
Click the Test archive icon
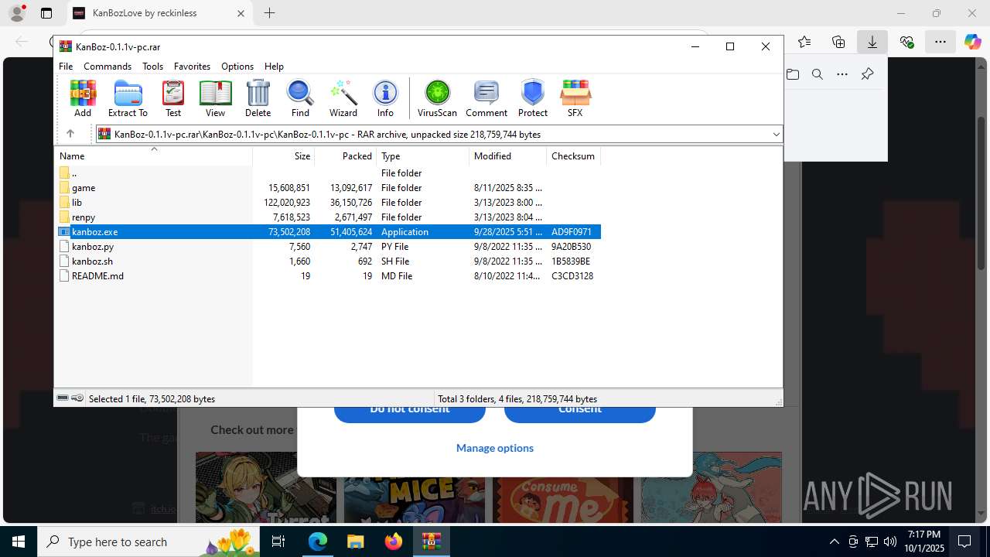tap(173, 98)
